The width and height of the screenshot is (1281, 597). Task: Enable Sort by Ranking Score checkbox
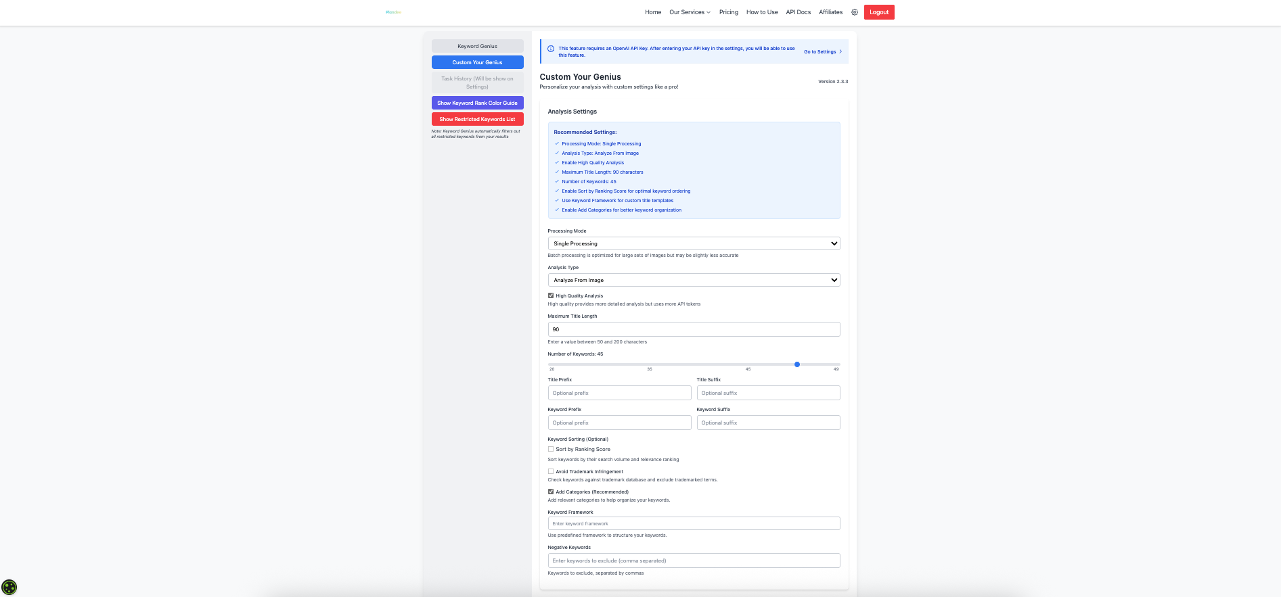pyautogui.click(x=551, y=449)
